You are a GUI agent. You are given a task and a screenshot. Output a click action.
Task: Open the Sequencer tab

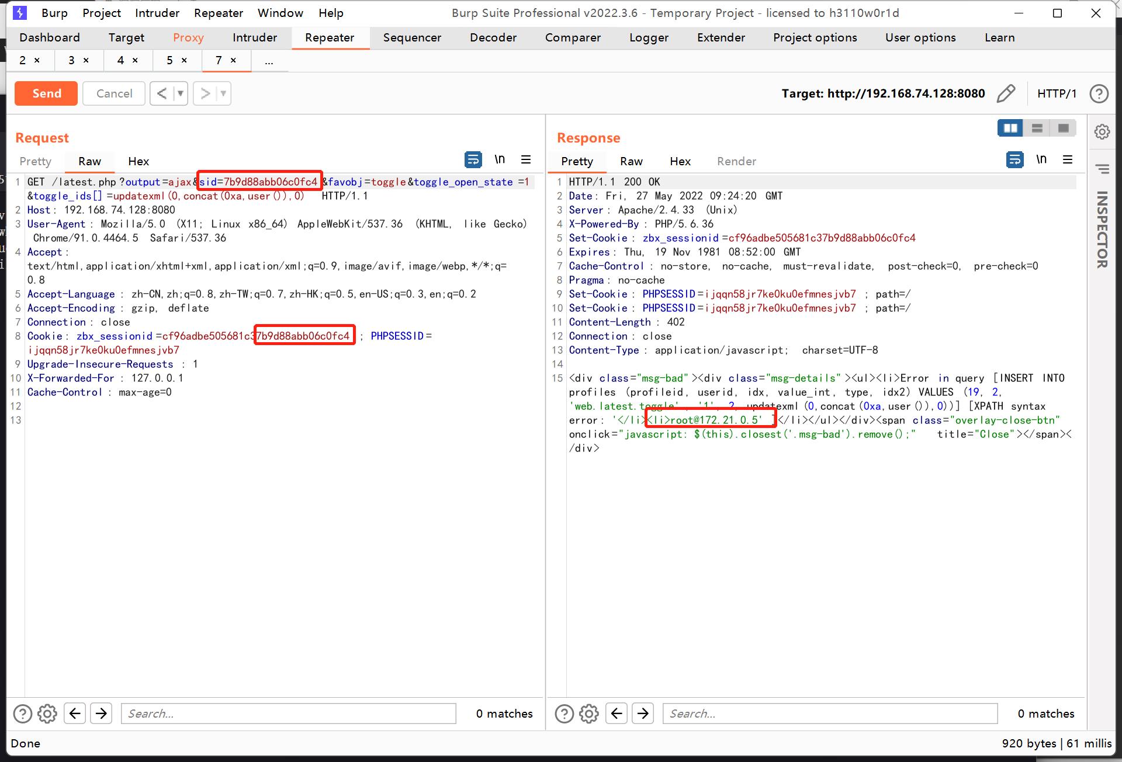412,37
